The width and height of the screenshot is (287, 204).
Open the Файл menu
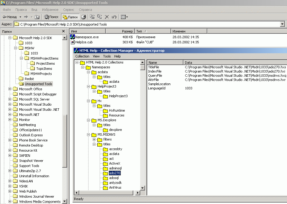click(x=7, y=10)
